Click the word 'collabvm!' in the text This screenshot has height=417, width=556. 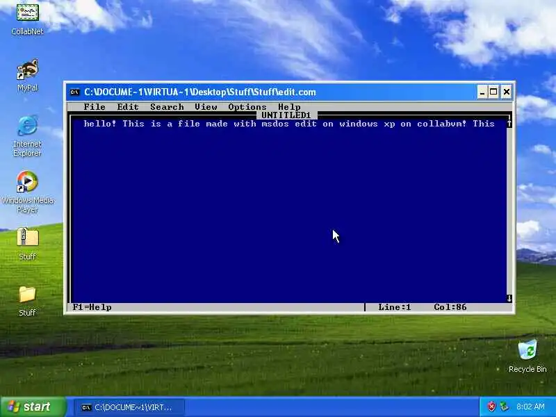tap(441, 124)
